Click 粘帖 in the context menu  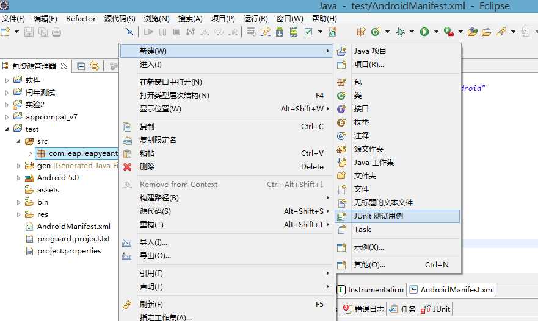pos(226,153)
